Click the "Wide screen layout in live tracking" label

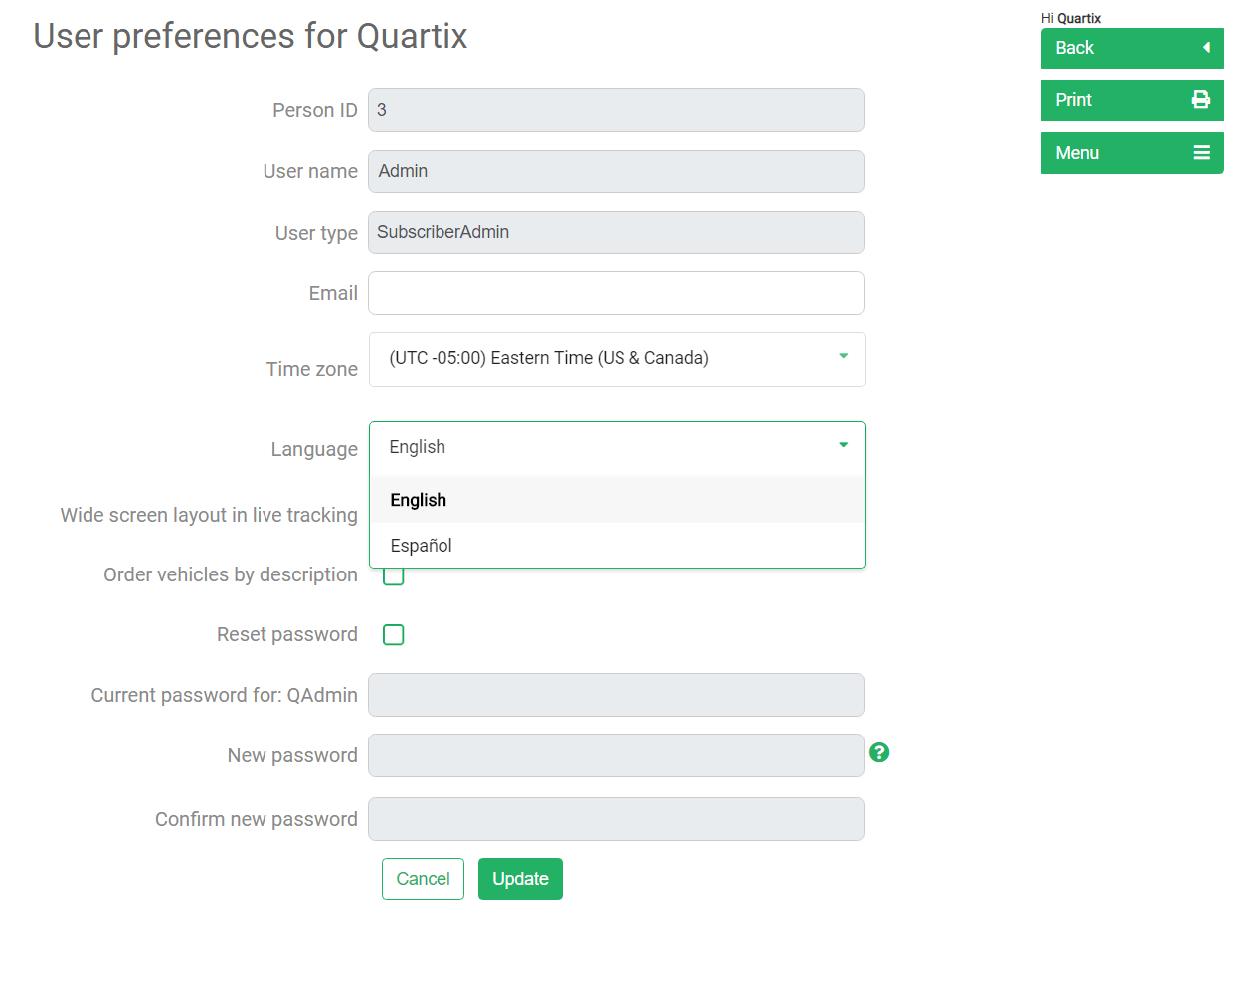(209, 515)
